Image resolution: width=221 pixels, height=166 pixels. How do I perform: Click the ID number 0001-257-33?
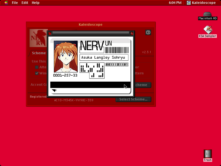click(65, 75)
